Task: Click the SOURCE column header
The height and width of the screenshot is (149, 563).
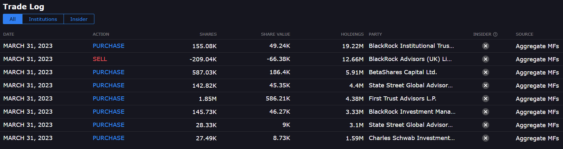Action: (524, 34)
